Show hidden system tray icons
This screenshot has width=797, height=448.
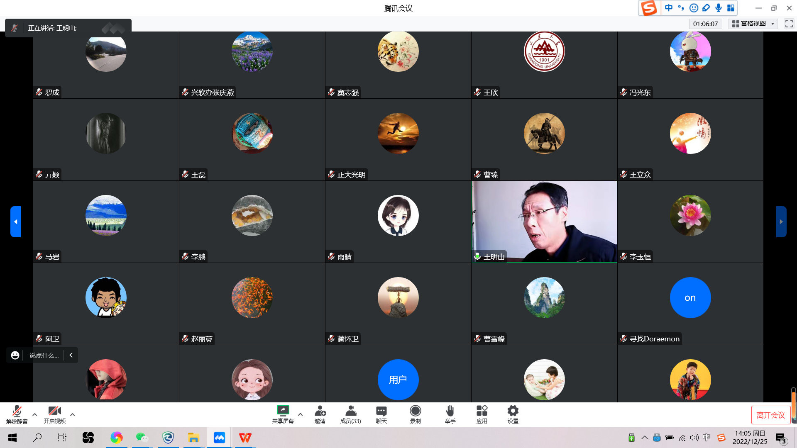(x=645, y=438)
